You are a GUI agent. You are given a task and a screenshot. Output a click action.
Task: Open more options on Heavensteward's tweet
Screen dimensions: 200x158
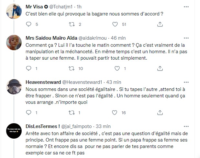pyautogui.click(x=186, y=82)
